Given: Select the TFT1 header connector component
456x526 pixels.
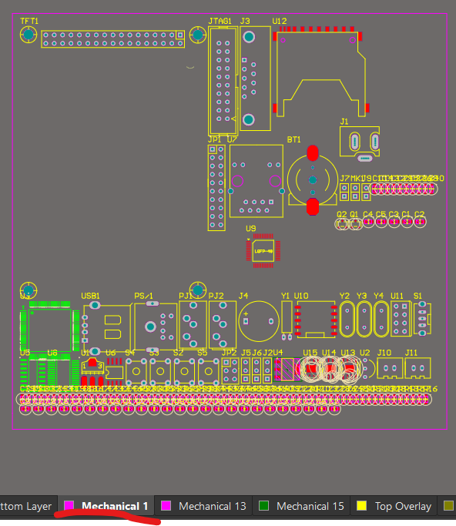Looking at the screenshot, I should tap(112, 39).
